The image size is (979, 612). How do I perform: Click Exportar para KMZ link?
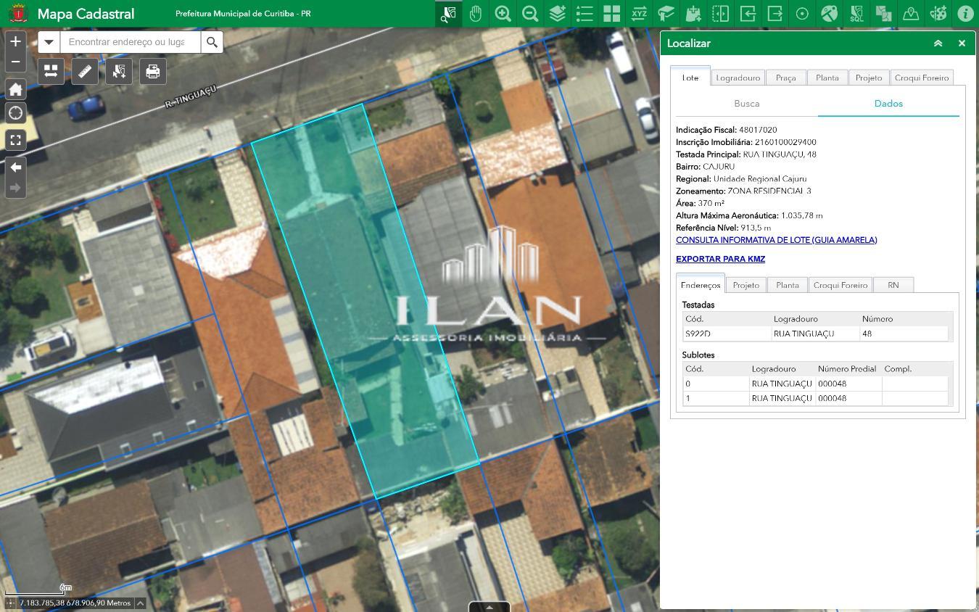click(x=720, y=259)
